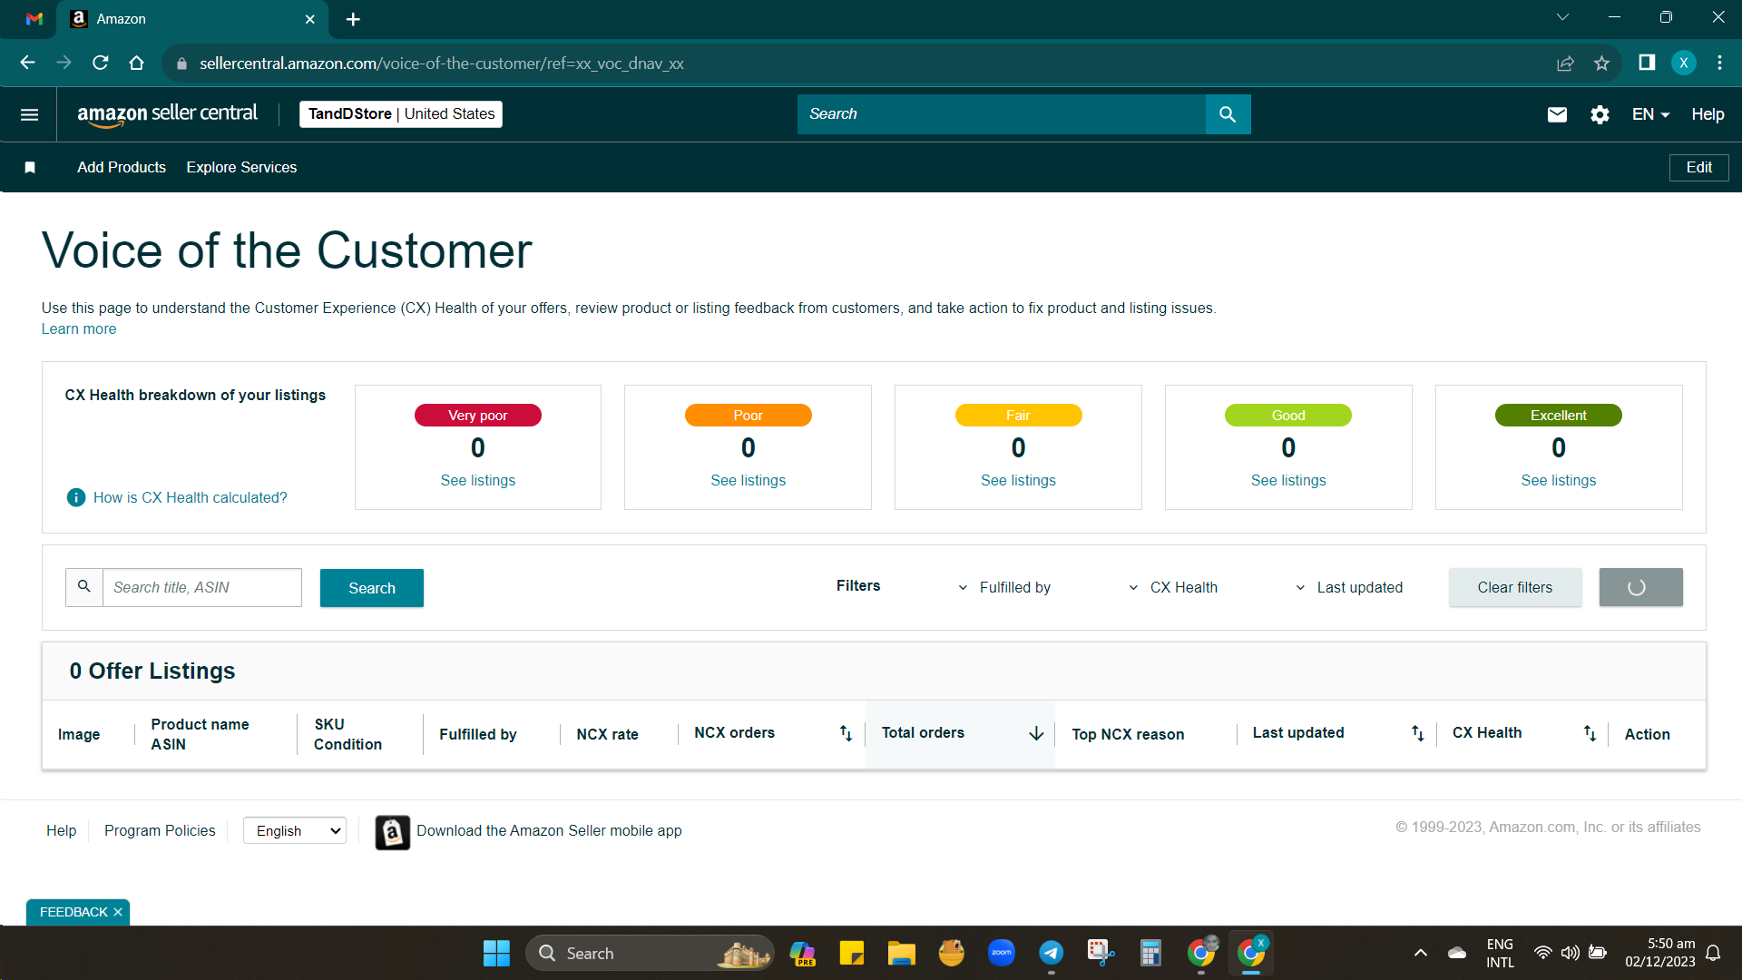The width and height of the screenshot is (1742, 980).
Task: Bookmark this page with the star icon
Action: click(x=1601, y=63)
